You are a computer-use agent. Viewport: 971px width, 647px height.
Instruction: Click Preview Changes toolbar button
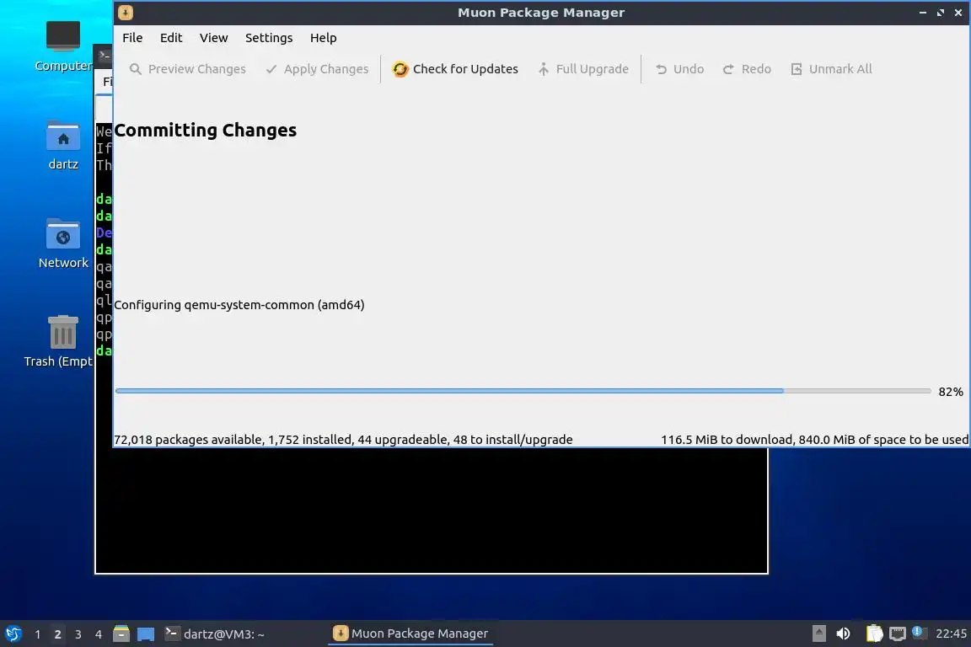click(x=188, y=69)
